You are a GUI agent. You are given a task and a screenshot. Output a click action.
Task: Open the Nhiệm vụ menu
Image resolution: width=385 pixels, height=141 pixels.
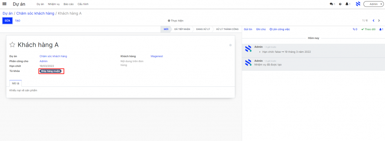click(x=54, y=4)
